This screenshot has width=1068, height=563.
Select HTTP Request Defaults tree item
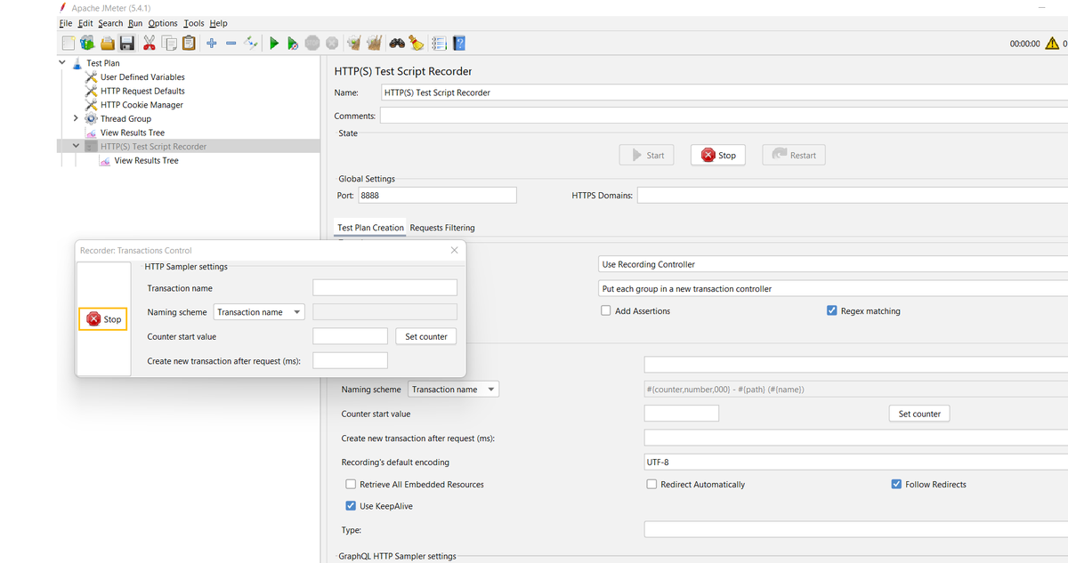point(142,91)
